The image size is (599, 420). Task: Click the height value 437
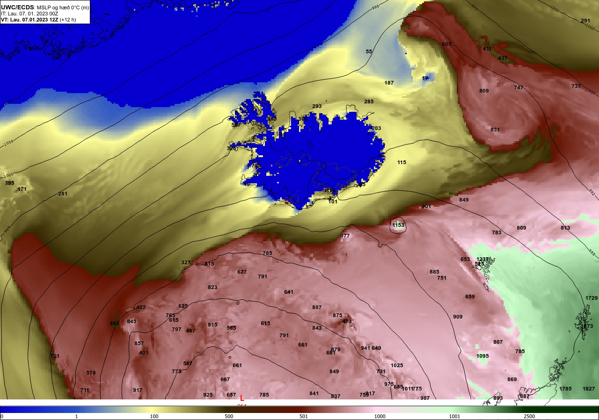click(x=503, y=58)
